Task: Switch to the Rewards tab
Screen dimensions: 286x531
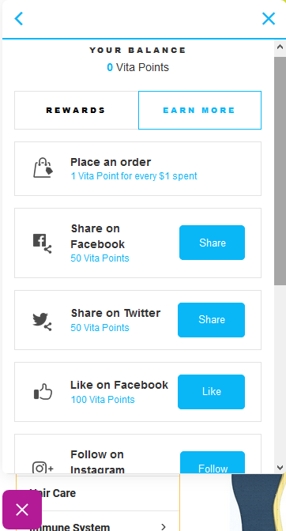Action: [x=76, y=110]
